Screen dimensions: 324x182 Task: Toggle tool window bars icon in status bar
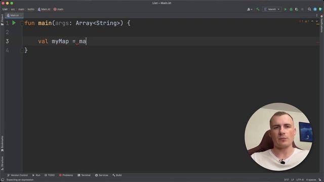pos(3,180)
